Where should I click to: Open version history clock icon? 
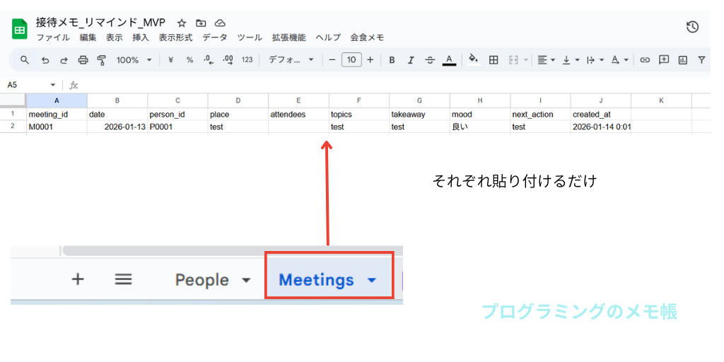point(692,27)
